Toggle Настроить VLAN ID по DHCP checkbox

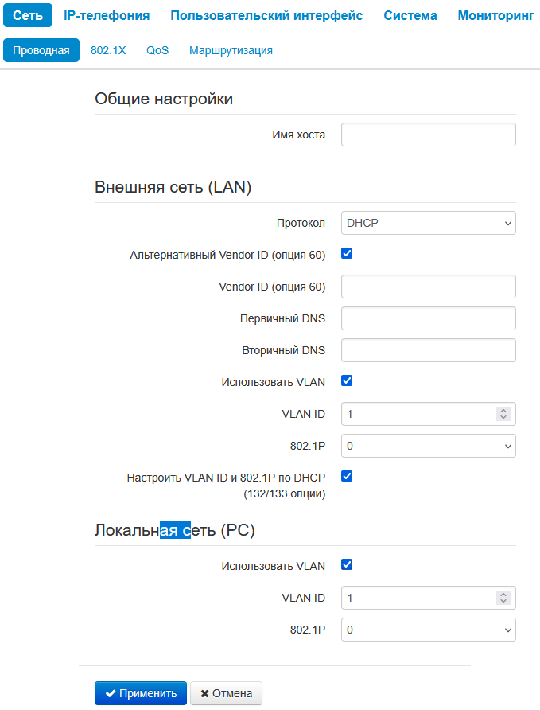click(x=347, y=477)
